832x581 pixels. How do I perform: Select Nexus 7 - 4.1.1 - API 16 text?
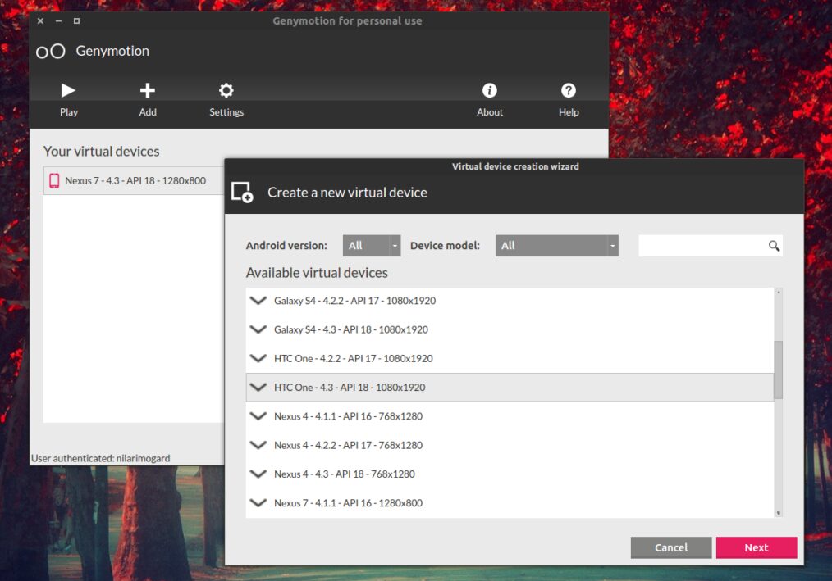point(348,503)
